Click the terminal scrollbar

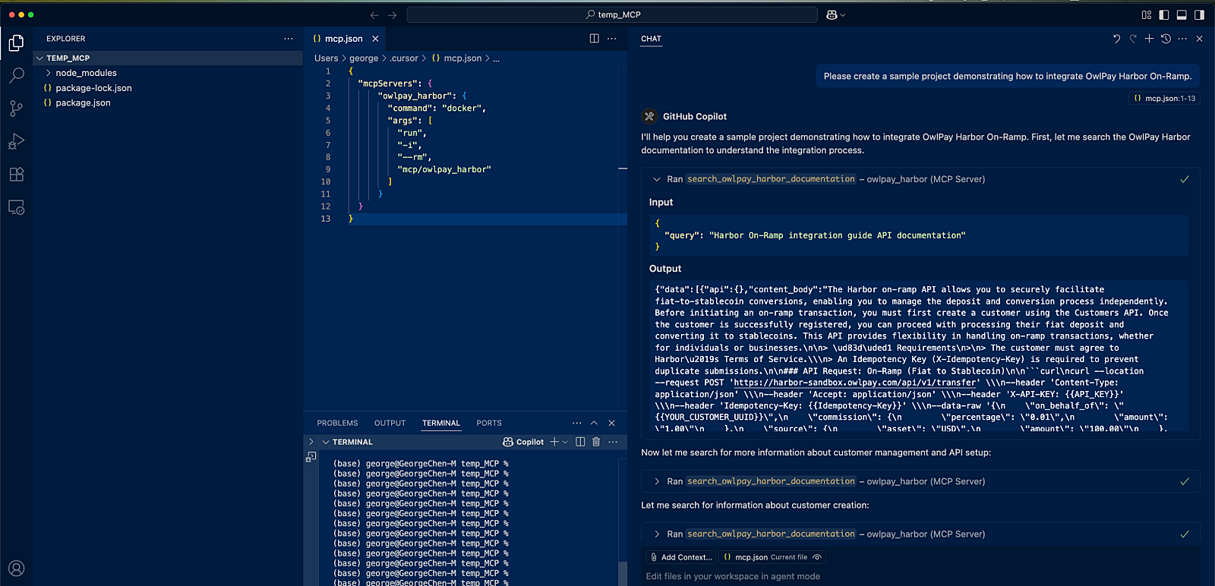click(x=623, y=573)
